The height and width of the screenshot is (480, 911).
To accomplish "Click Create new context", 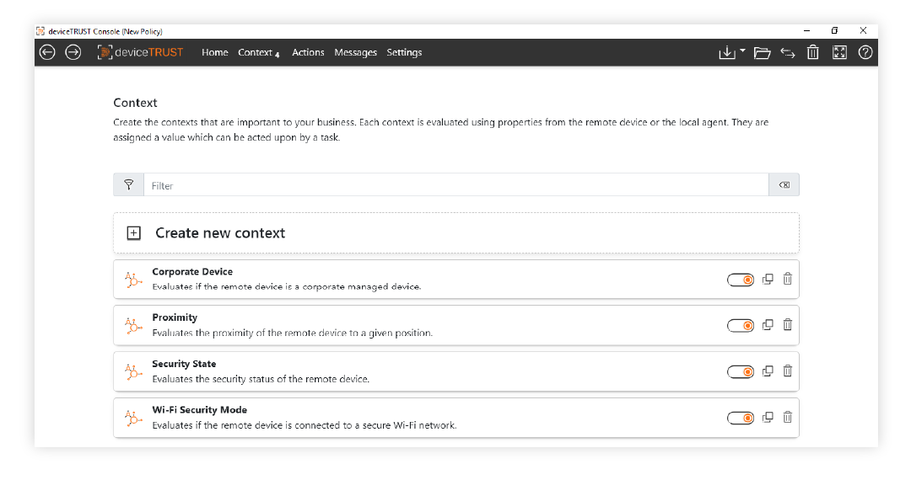I will tap(220, 233).
